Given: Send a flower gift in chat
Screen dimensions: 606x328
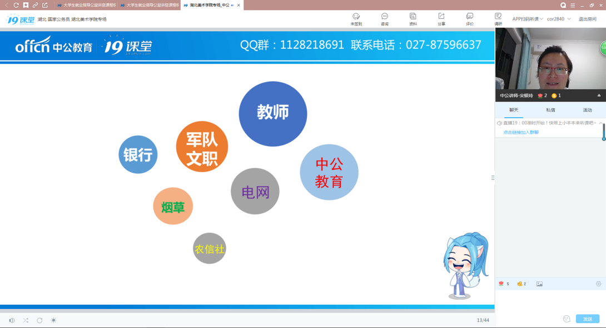Looking at the screenshot, I should tap(501, 284).
